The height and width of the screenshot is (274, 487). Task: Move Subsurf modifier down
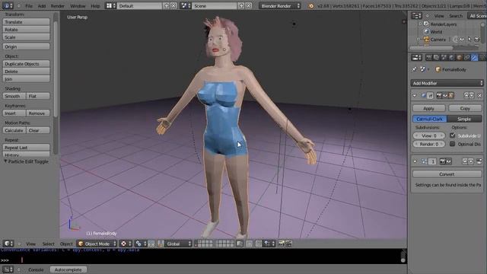point(472,96)
